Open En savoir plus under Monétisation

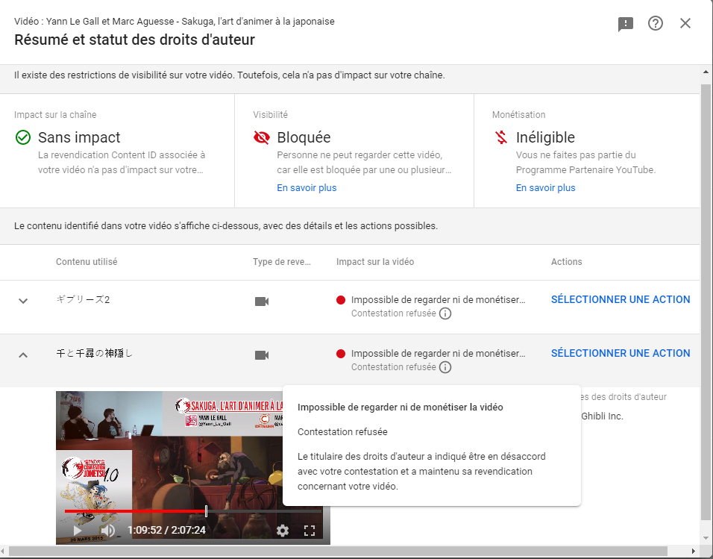coord(545,187)
